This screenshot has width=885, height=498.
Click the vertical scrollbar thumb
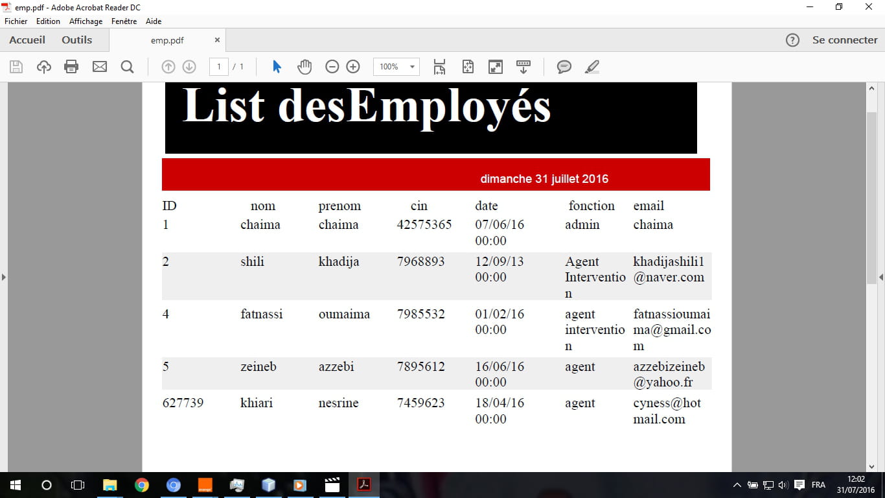[871, 198]
